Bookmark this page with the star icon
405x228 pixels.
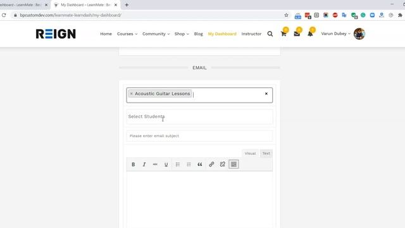(x=286, y=15)
